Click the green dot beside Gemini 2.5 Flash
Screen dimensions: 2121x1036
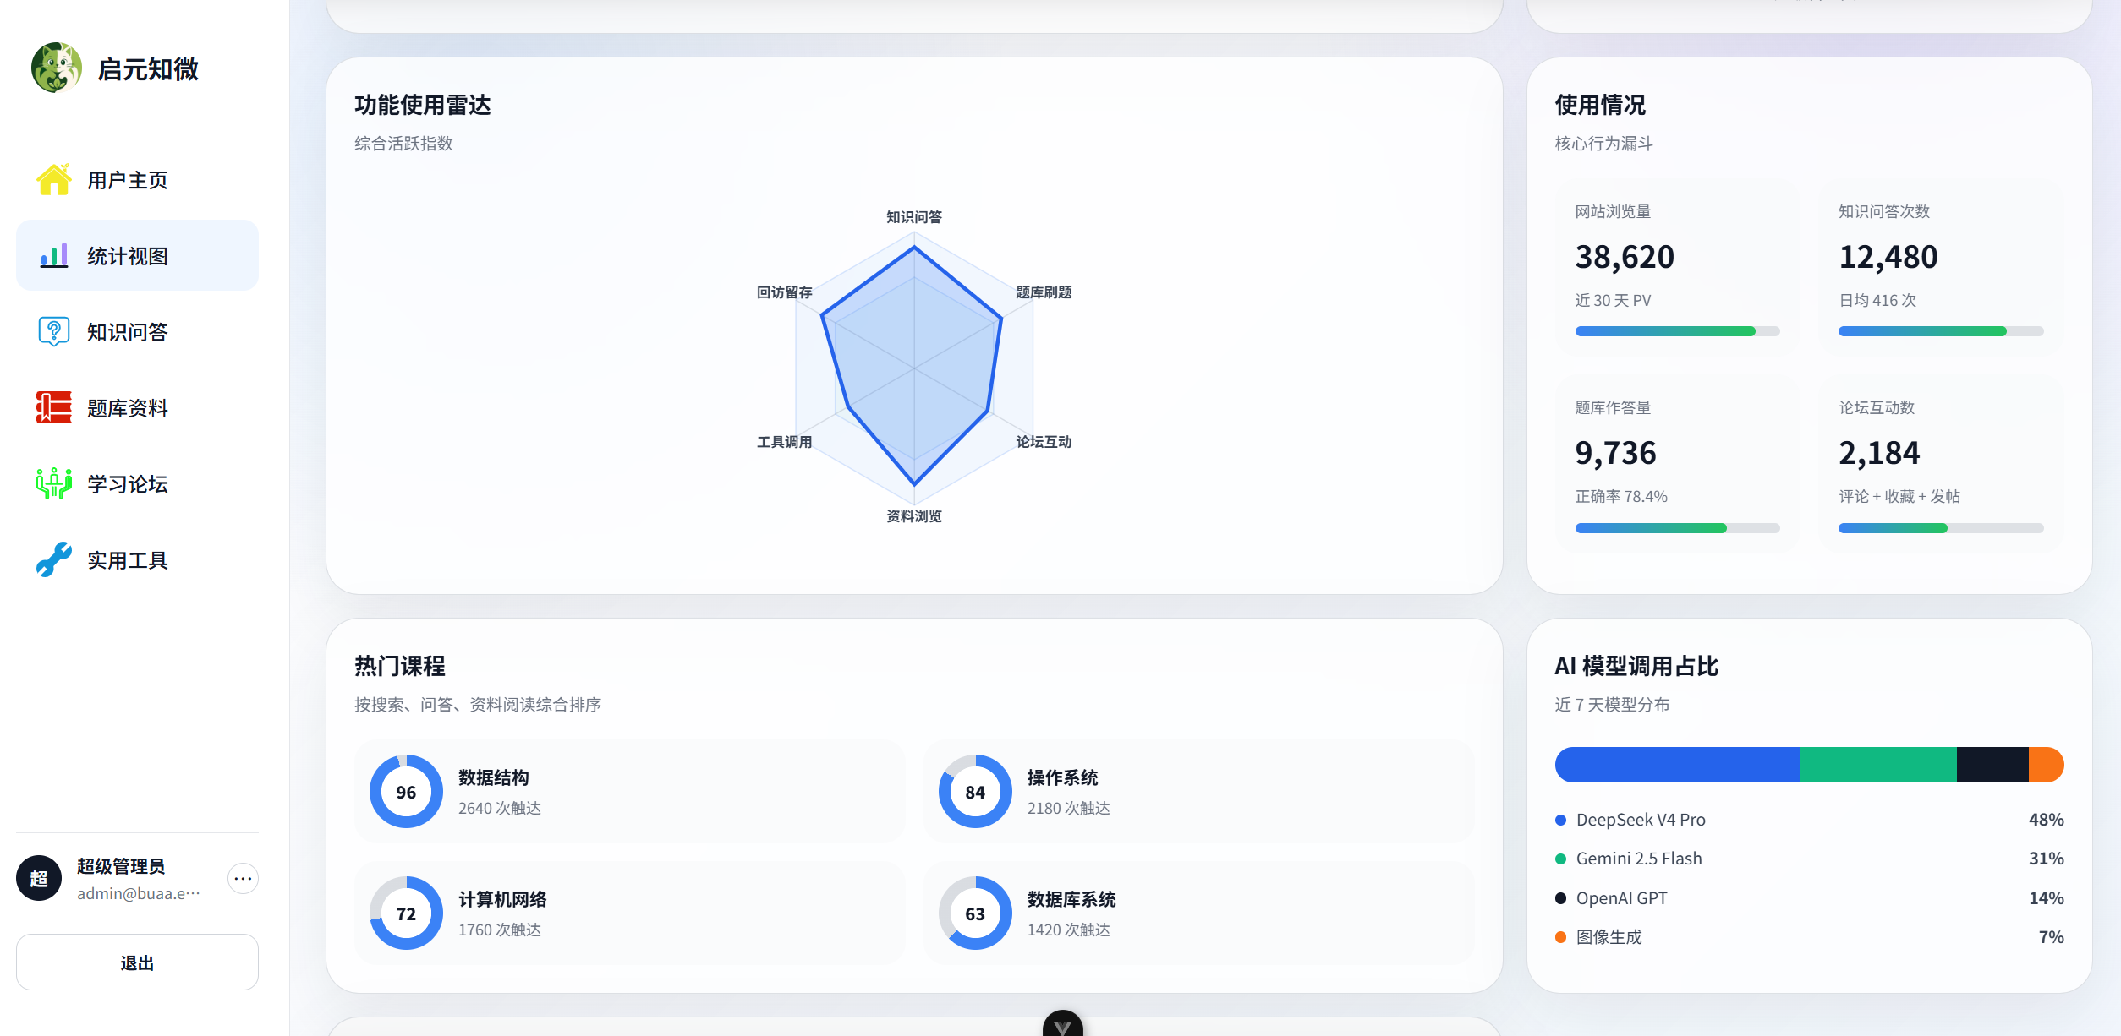click(x=1560, y=859)
